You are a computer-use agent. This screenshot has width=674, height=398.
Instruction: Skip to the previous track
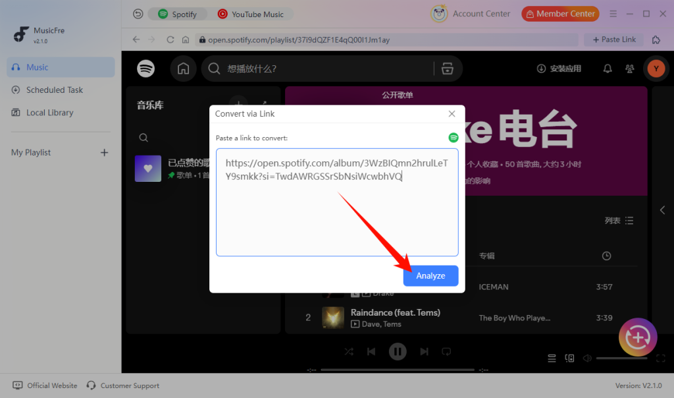pos(371,351)
